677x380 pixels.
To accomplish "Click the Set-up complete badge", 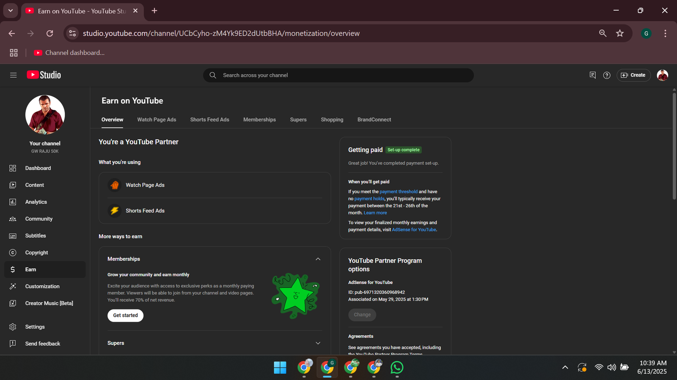I will pyautogui.click(x=404, y=150).
